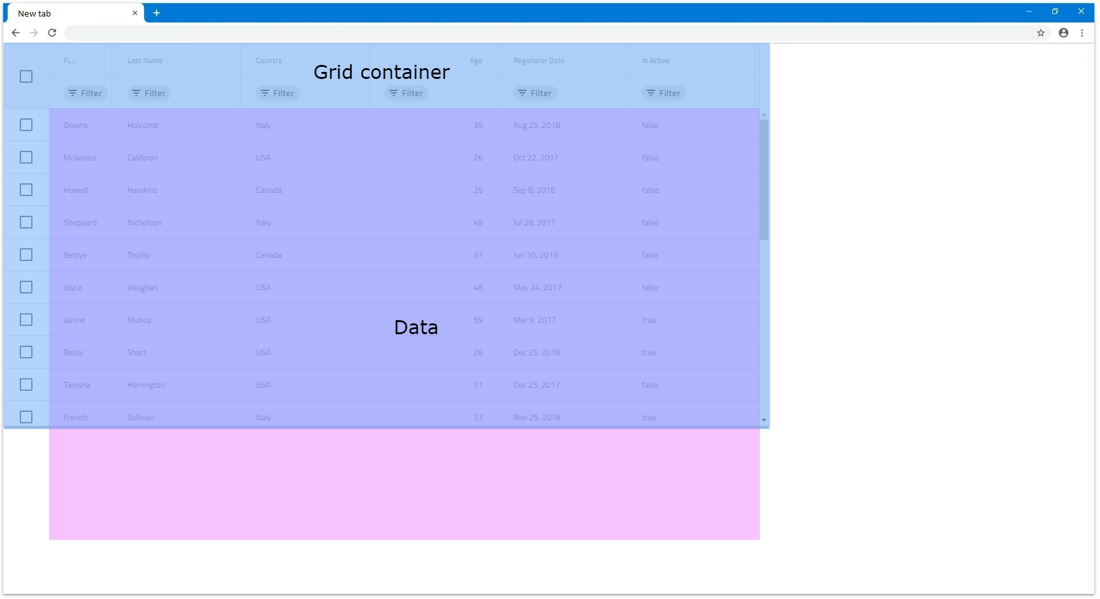The width and height of the screenshot is (1100, 599).
Task: Click the browser reload icon
Action: point(52,32)
